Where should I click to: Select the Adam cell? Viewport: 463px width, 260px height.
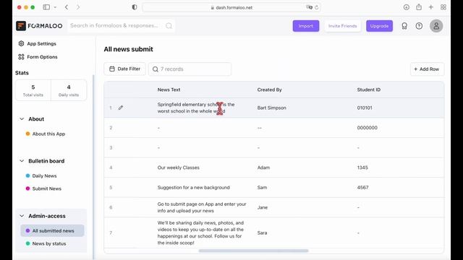(263, 168)
